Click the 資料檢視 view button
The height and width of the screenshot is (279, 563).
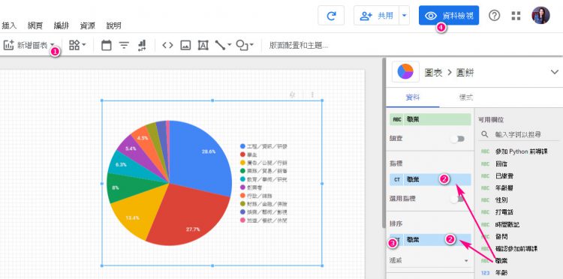pyautogui.click(x=449, y=16)
